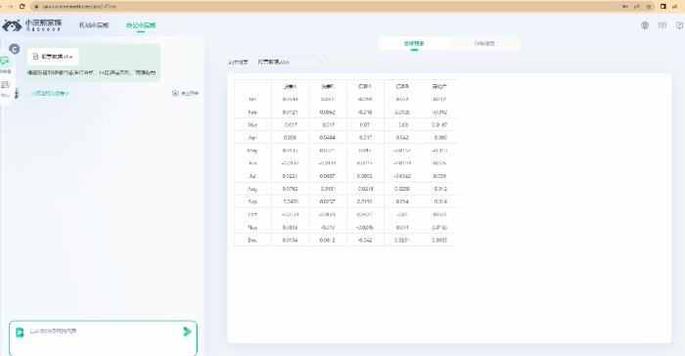Open the xlsx file attachment in chat message

coord(53,57)
